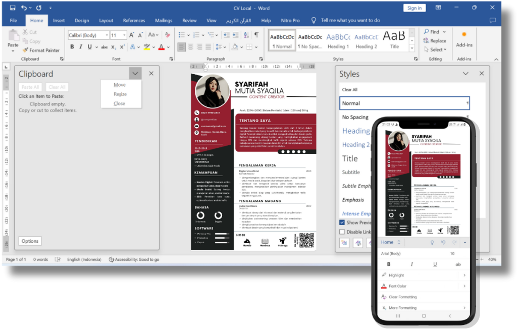517x331 pixels.
Task: Switch to the Design tab
Action: pos(82,21)
